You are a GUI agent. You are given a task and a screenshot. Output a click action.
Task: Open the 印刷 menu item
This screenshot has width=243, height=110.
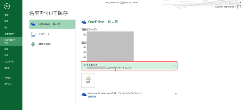coord(6,49)
